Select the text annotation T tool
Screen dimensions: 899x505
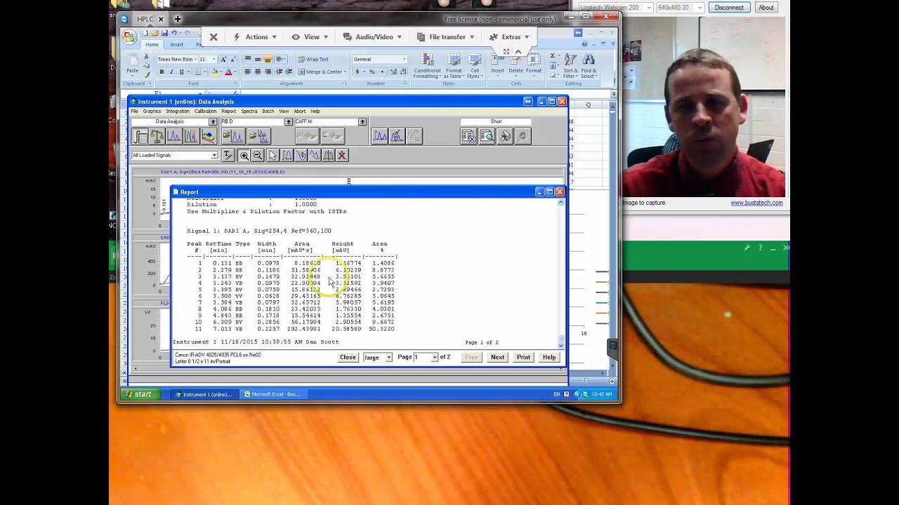228,156
